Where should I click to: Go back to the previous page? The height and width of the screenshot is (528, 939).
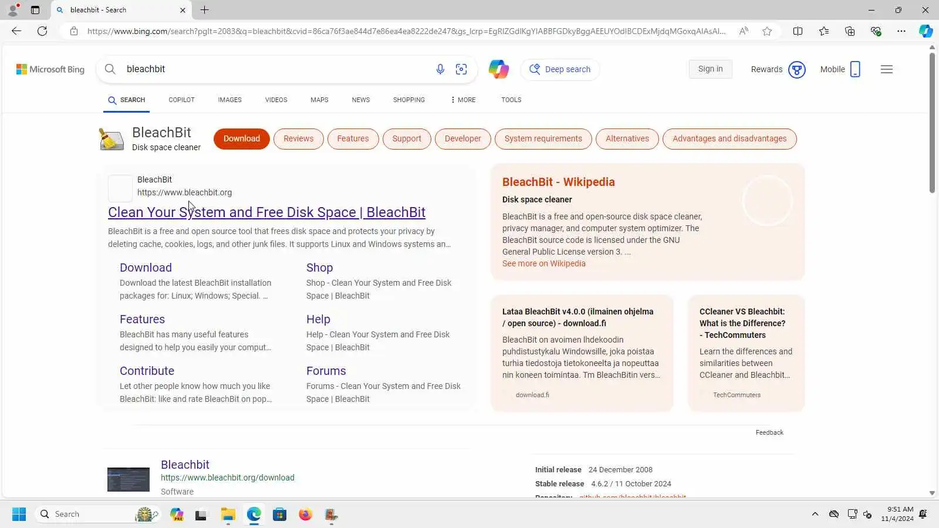pos(16,31)
